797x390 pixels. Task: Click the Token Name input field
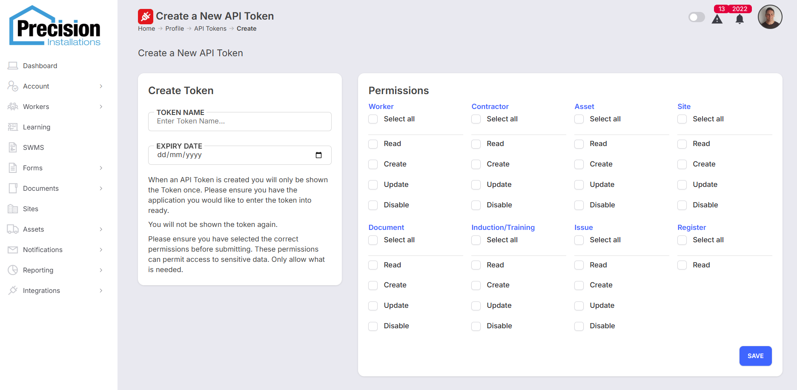point(240,121)
